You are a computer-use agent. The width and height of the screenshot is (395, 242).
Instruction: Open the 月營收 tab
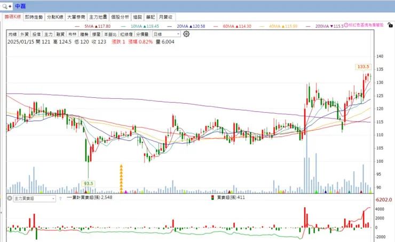click(166, 17)
